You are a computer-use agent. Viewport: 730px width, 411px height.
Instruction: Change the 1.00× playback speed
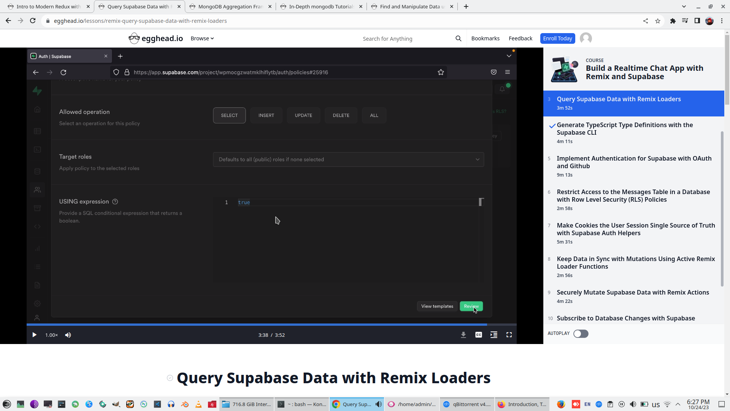click(51, 335)
